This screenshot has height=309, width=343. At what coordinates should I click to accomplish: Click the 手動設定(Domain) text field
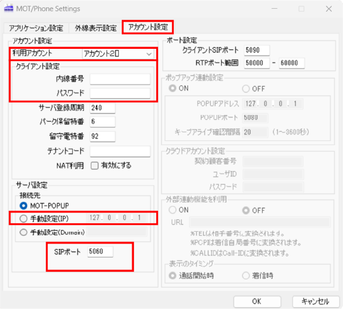click(117, 232)
